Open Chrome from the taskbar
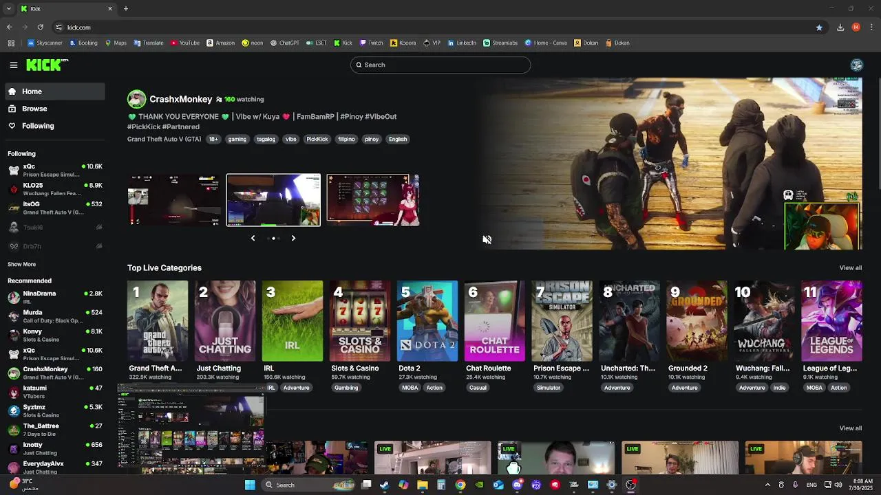 460,485
